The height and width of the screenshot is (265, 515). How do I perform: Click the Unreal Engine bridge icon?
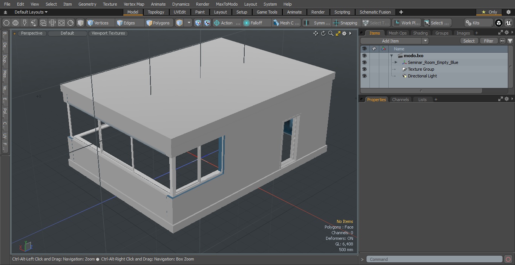[509, 23]
